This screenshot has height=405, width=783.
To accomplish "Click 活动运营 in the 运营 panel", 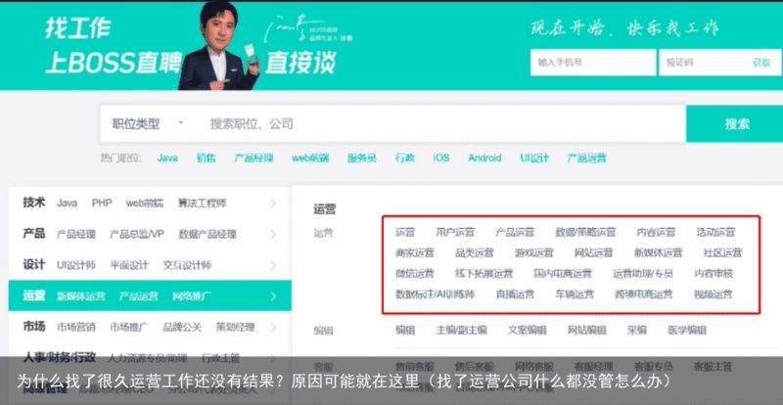I will 715,232.
